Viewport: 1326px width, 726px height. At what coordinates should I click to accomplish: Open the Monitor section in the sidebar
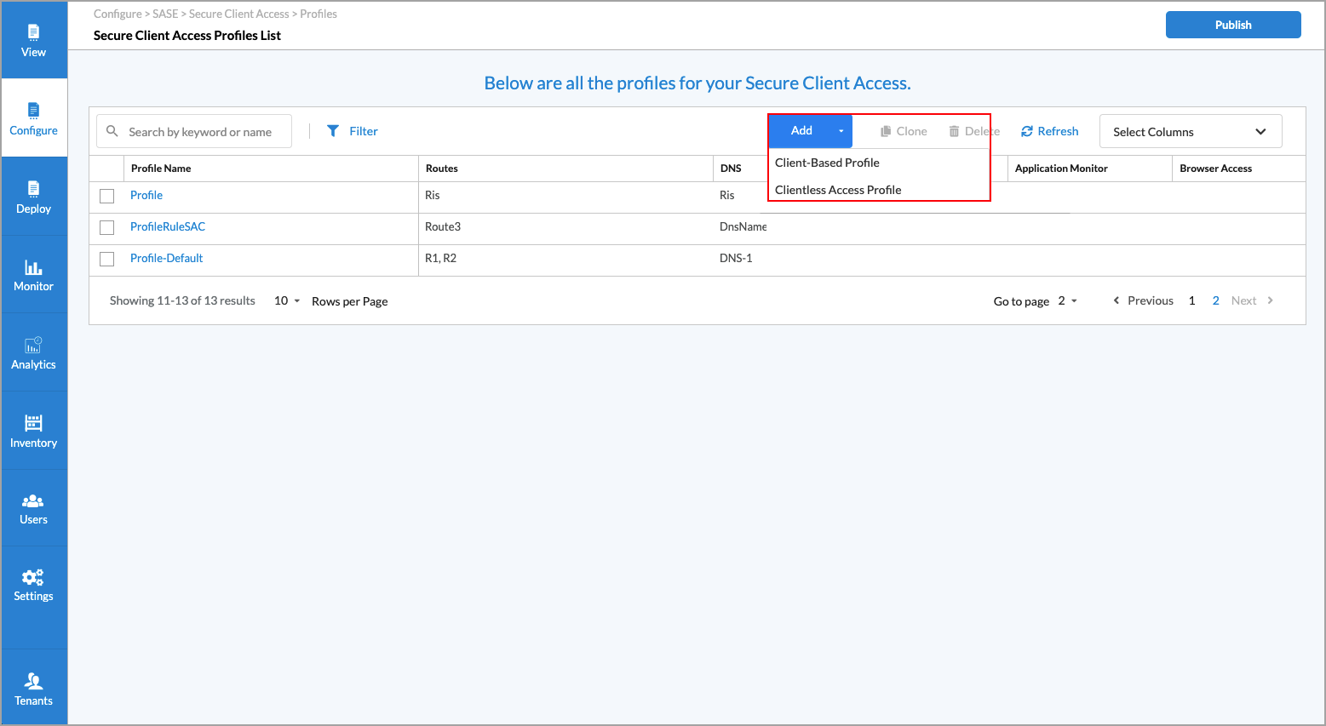pyautogui.click(x=33, y=274)
